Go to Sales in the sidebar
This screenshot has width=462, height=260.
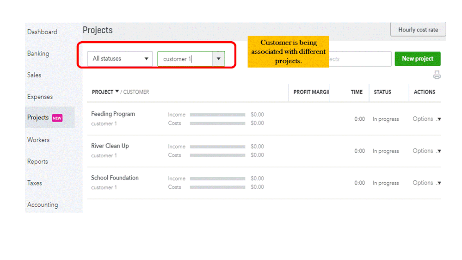tap(34, 75)
